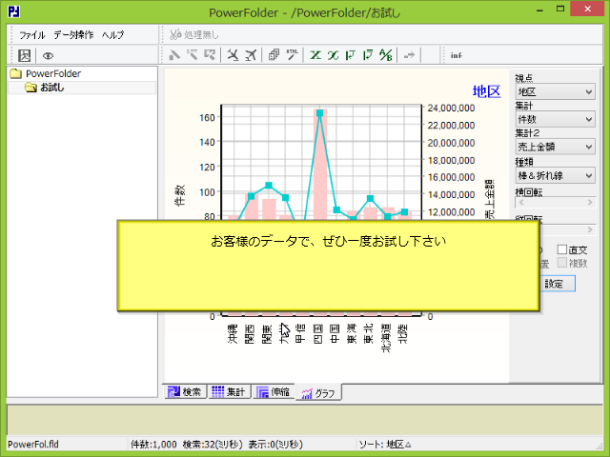
Task: Select the お試し tree node label
Action: coord(51,88)
